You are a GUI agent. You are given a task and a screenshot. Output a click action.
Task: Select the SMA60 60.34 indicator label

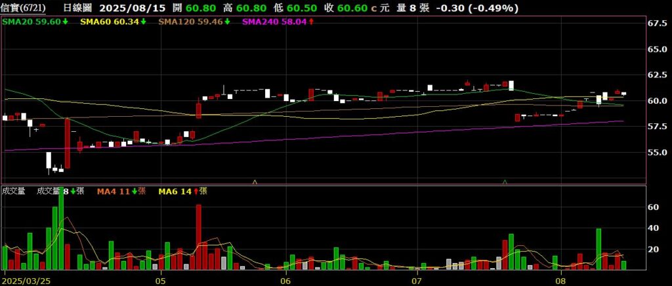point(109,22)
